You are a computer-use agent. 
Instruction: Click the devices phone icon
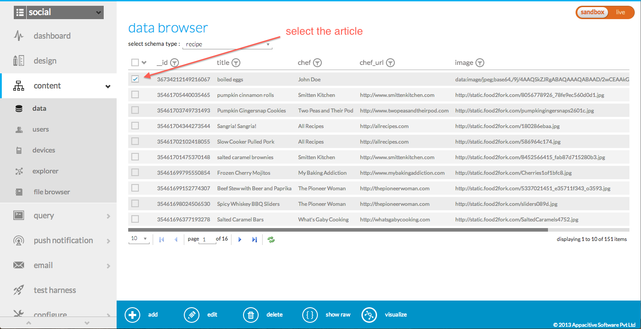tap(19, 150)
